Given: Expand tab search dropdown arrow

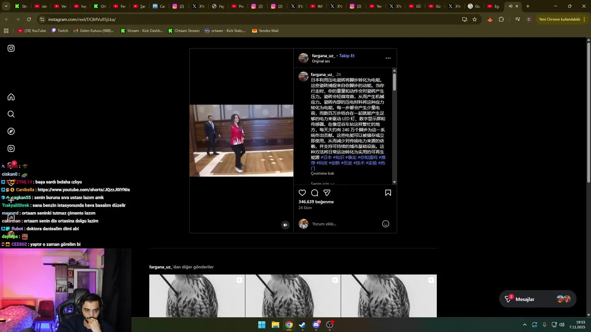Looking at the screenshot, I should [x=6, y=6].
